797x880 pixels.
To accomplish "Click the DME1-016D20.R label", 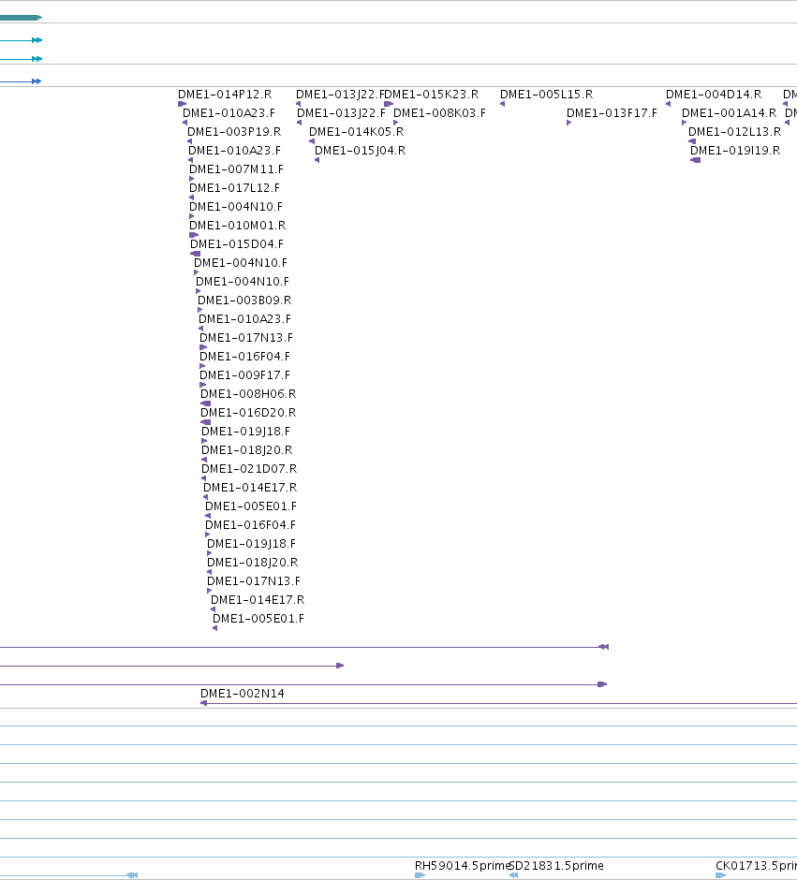I will 248,413.
